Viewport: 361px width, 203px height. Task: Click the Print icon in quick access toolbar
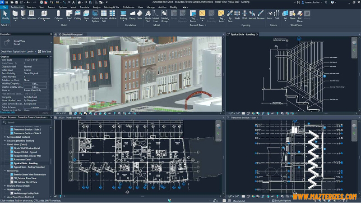pyautogui.click(x=41, y=2)
